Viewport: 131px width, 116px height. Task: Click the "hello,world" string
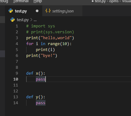pos(56,38)
